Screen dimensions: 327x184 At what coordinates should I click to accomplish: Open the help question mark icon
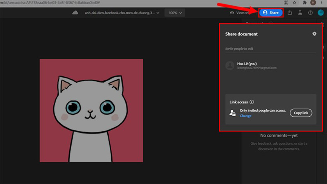click(310, 12)
